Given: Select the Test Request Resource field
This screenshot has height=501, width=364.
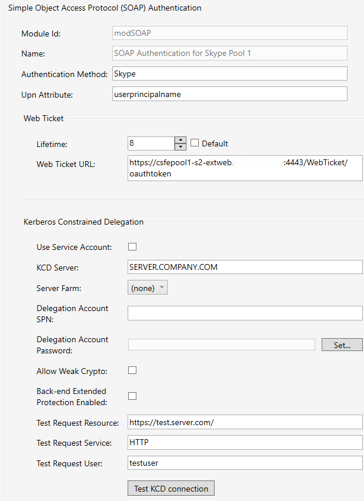Looking at the screenshot, I should [245, 422].
